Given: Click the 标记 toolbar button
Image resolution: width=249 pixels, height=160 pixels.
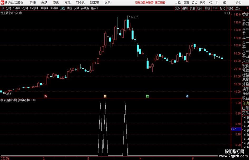Looking at the screenshot, I should click(x=222, y=8).
